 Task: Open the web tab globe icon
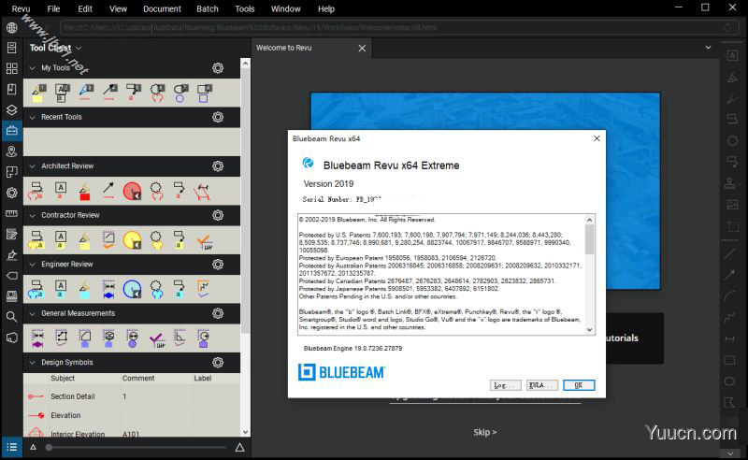[12, 28]
